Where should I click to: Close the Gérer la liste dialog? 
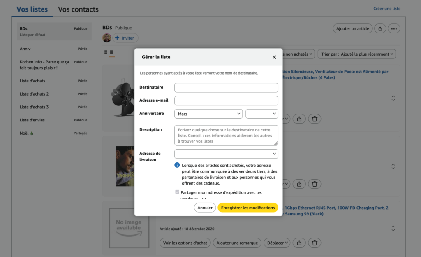(x=274, y=57)
